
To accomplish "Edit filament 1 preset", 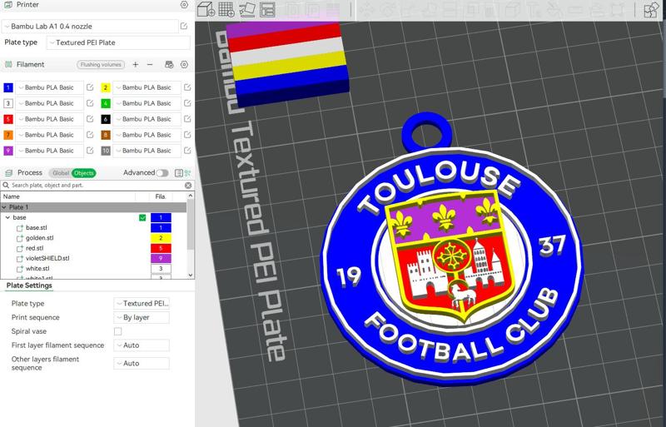I will click(x=90, y=87).
